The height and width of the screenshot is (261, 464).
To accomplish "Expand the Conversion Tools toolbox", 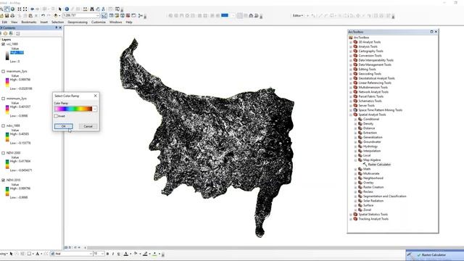I will click(351, 56).
